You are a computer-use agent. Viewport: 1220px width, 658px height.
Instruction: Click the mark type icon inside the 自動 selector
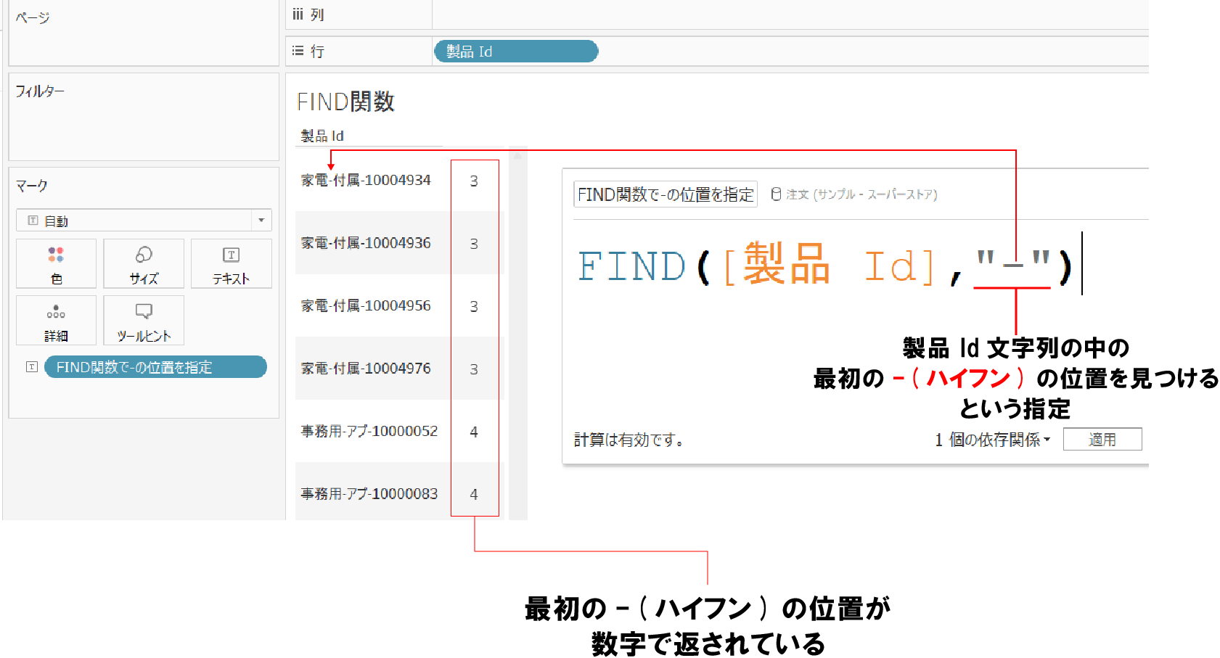[x=30, y=220]
